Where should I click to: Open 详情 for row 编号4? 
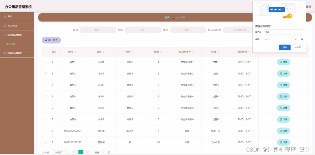click(x=283, y=97)
